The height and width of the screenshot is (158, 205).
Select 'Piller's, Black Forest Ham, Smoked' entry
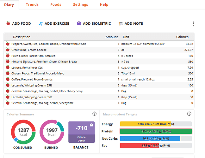point(33,56)
